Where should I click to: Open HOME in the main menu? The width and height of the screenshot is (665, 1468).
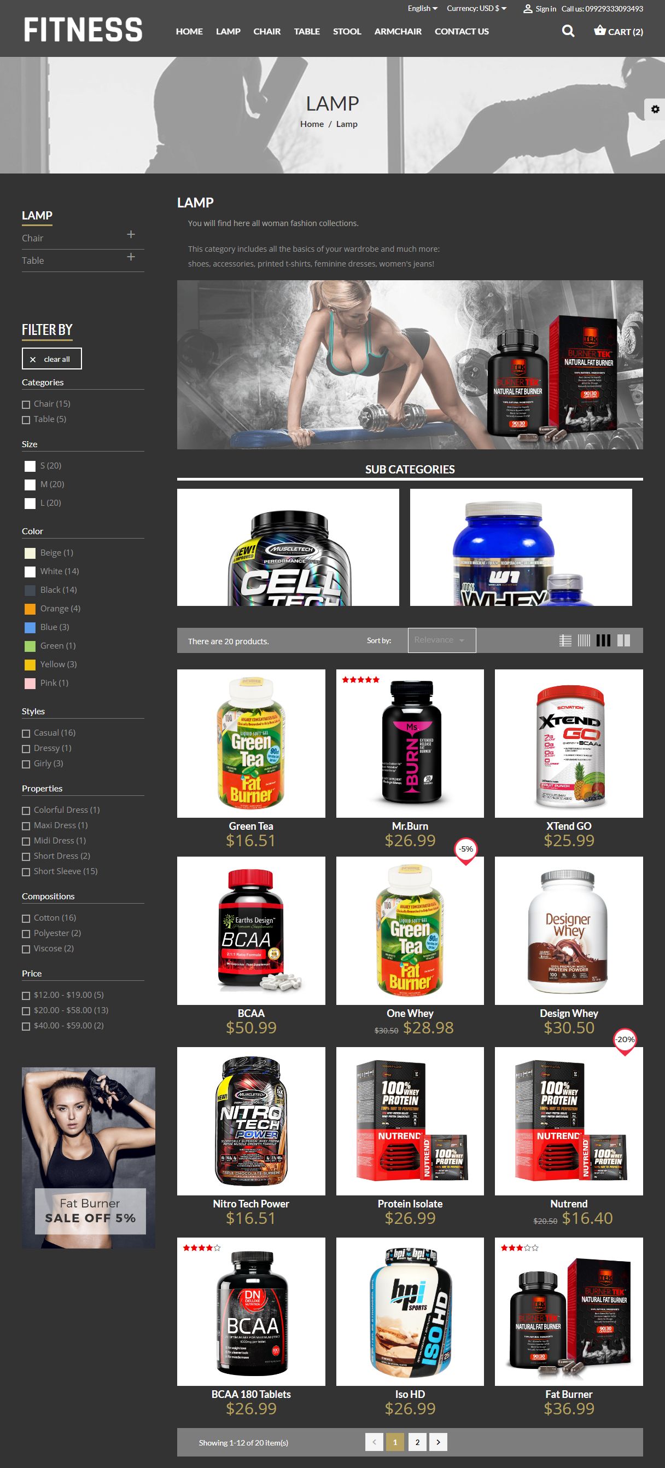(189, 31)
